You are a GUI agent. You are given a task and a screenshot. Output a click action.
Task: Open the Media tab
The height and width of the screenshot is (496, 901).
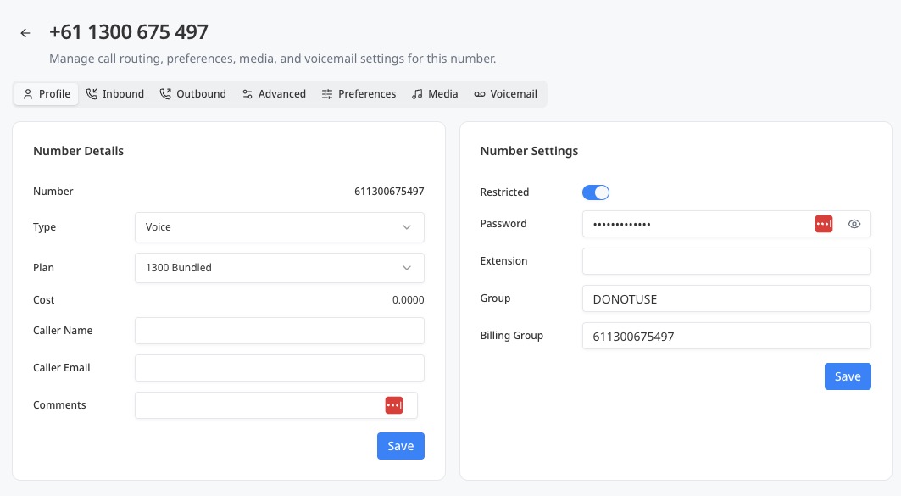coord(435,93)
